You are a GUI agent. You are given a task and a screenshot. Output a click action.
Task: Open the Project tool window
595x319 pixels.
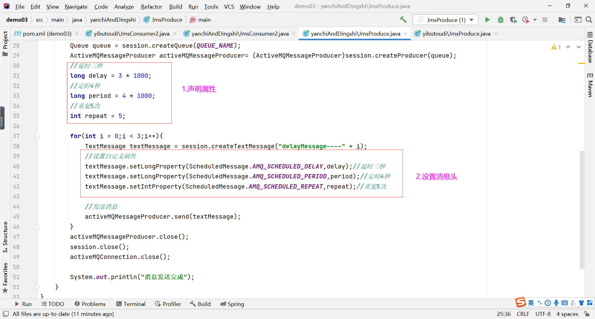click(x=5, y=43)
